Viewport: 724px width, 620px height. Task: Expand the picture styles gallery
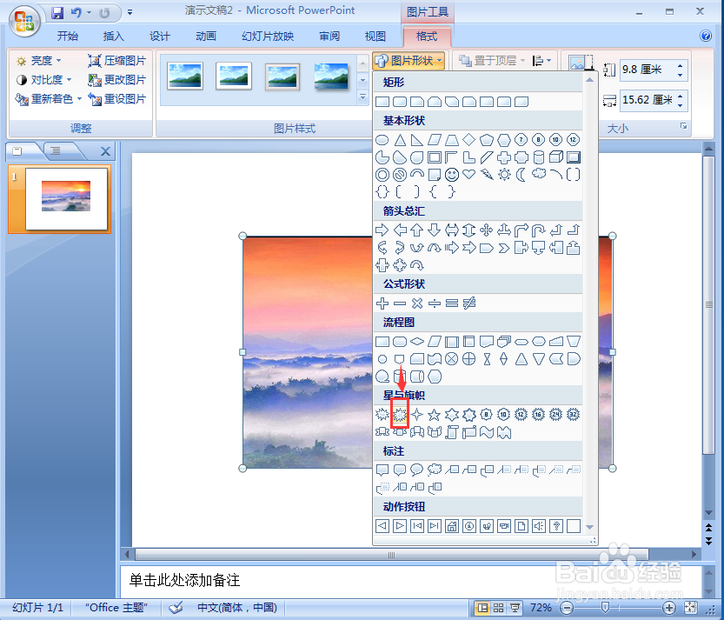(362, 97)
